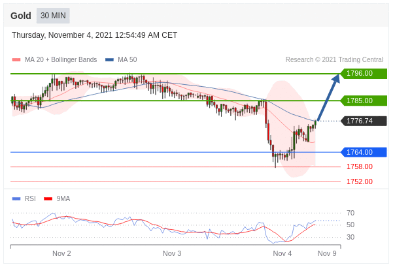Click the MA 50 blue legend swatch
393x267 pixels.
(x=109, y=60)
